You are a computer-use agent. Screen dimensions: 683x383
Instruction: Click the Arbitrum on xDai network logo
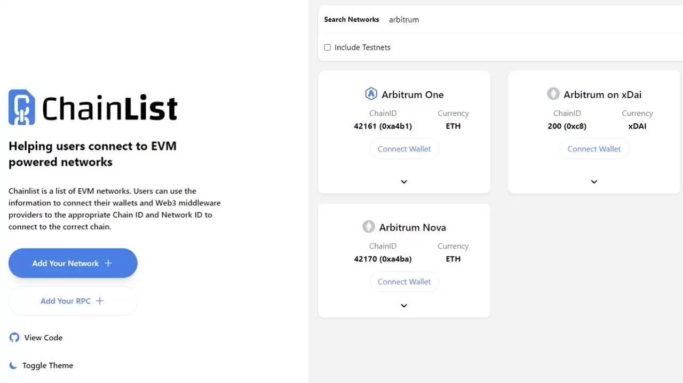[x=553, y=94]
